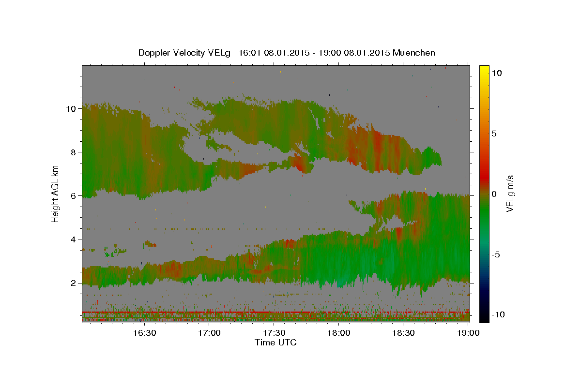Click the 18:00 time tick label

click(339, 333)
